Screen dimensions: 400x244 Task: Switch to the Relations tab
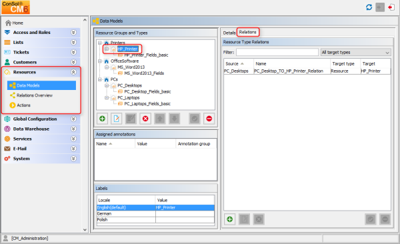[x=248, y=32]
